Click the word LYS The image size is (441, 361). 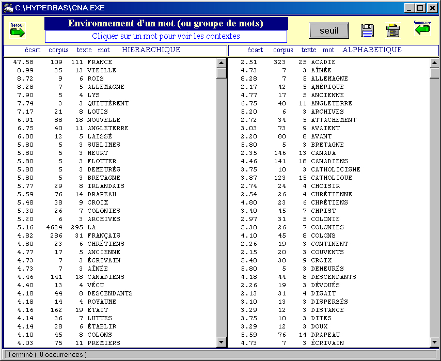(x=93, y=95)
